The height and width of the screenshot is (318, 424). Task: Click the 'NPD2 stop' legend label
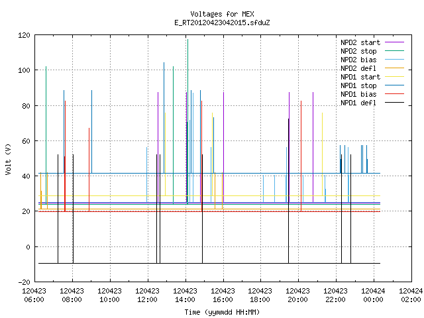pos(358,51)
